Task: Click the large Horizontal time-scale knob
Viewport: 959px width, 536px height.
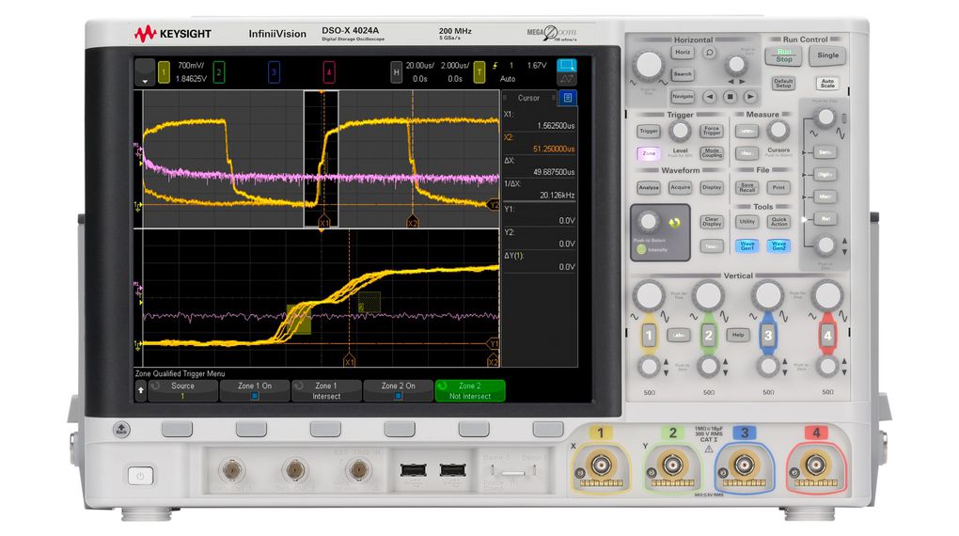Action: point(649,65)
